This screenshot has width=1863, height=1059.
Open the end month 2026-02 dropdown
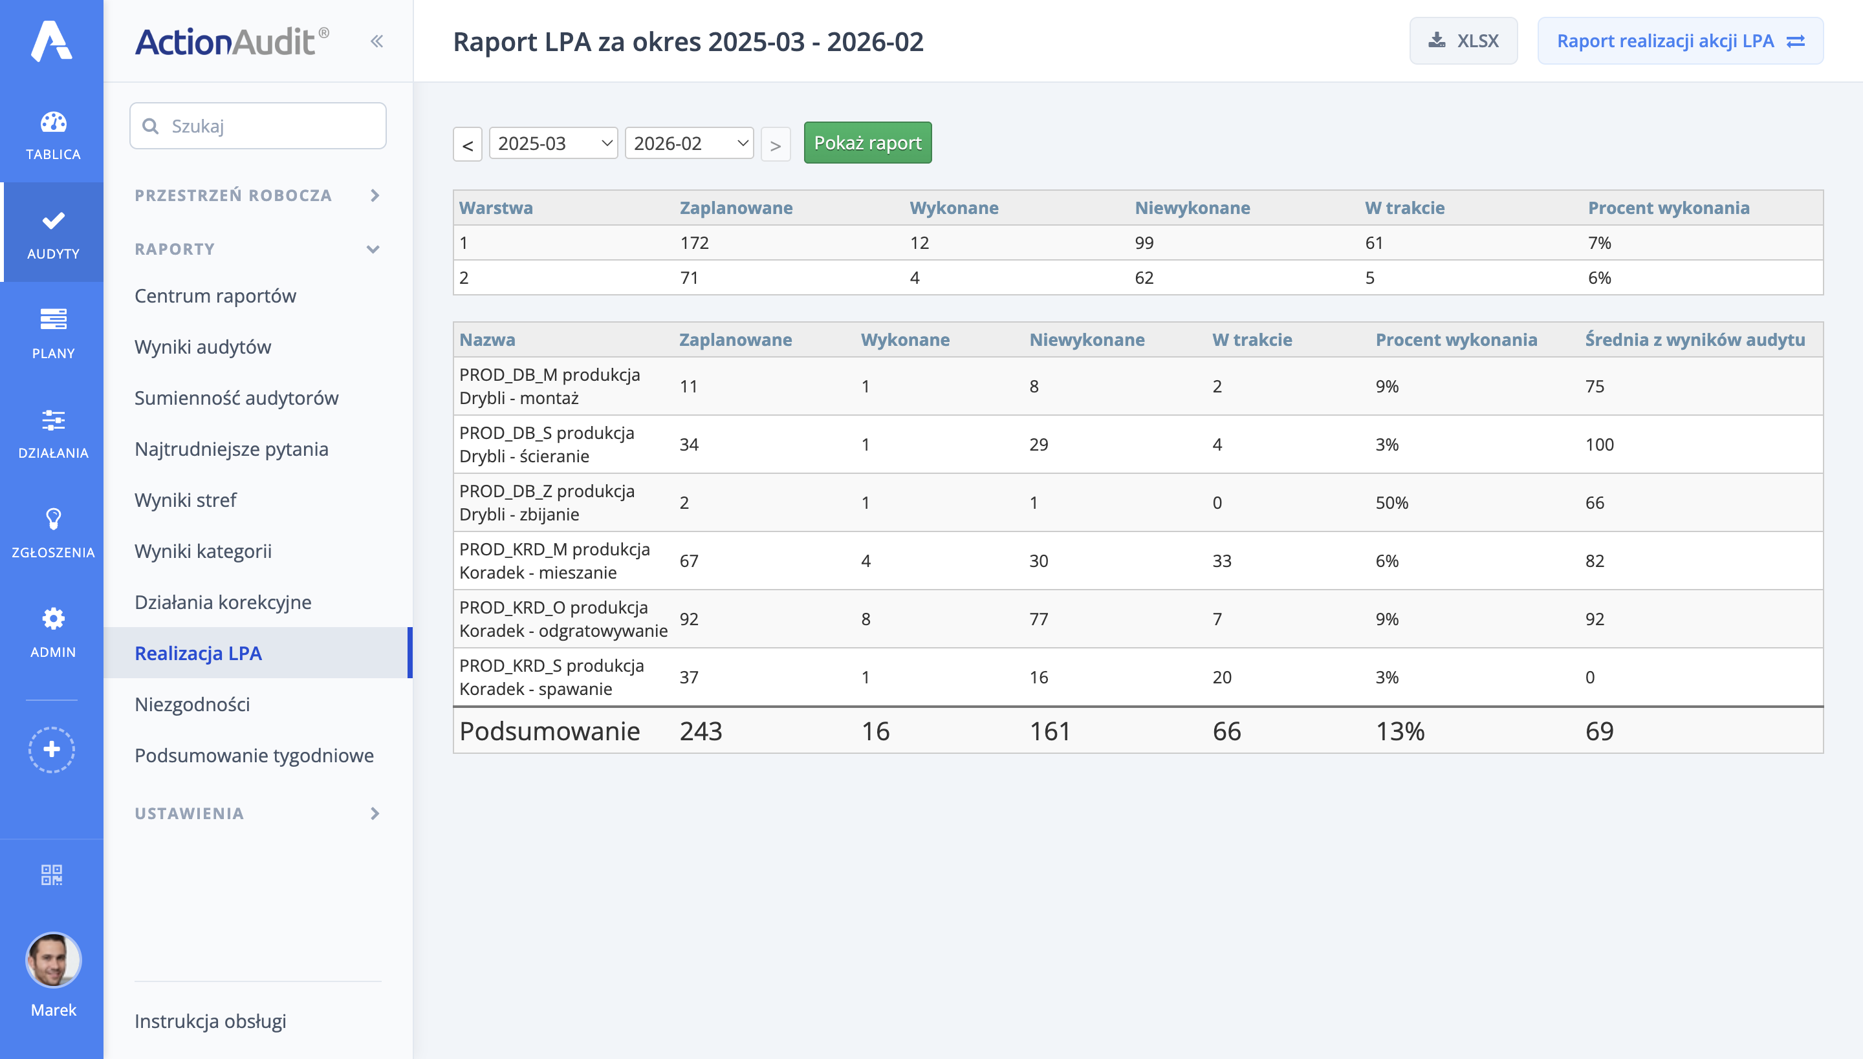pyautogui.click(x=688, y=144)
